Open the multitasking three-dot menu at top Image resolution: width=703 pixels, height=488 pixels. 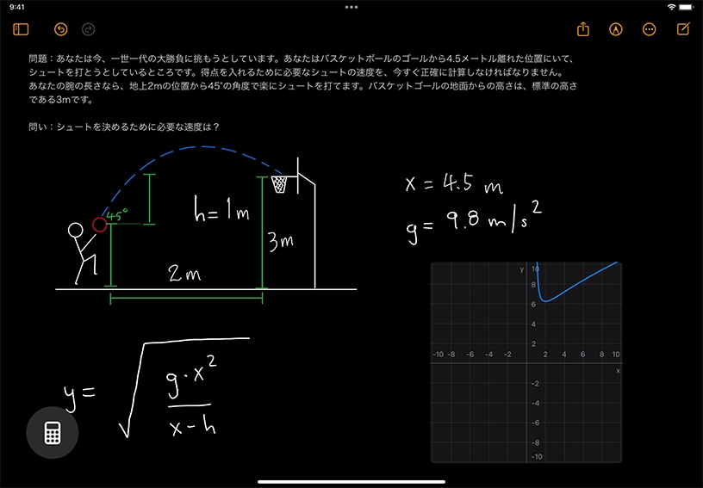point(351,7)
